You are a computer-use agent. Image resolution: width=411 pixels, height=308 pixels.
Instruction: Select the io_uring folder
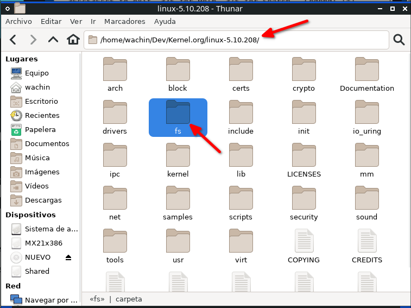[x=366, y=117]
